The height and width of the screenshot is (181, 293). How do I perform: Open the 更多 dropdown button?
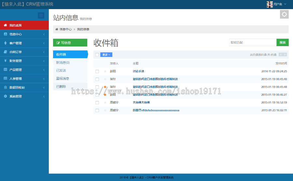coord(106,55)
